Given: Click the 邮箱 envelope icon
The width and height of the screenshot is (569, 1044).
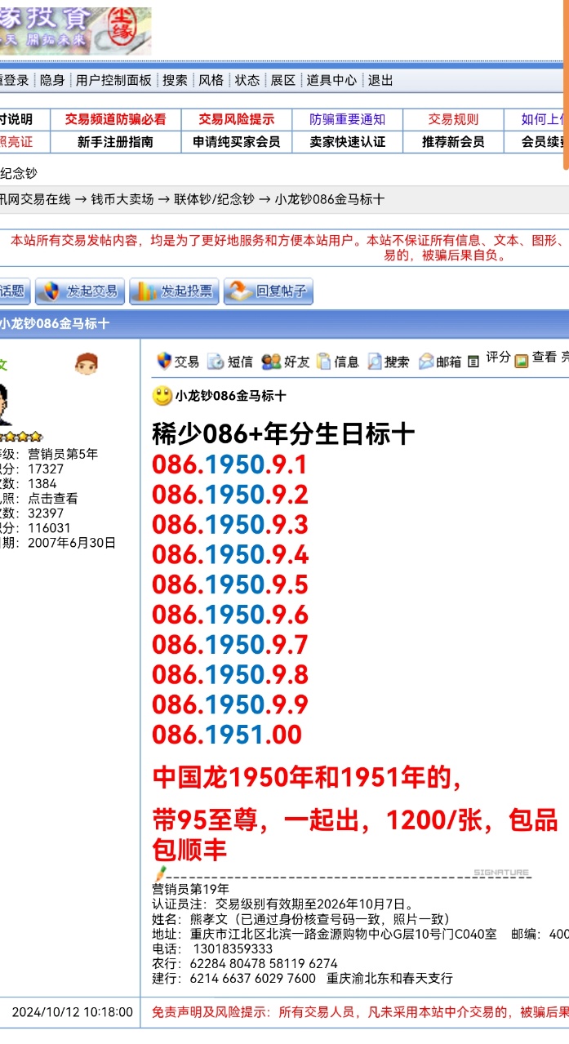Looking at the screenshot, I should (426, 361).
